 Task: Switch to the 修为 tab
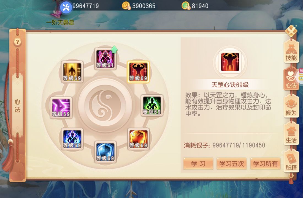[x=291, y=107]
